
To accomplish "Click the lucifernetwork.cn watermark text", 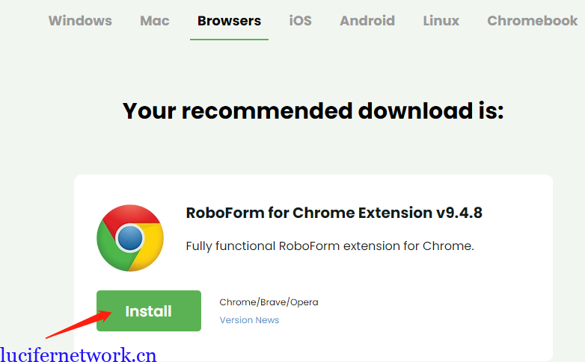I will pos(79,355).
